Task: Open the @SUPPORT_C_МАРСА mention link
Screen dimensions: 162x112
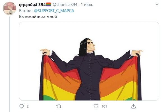Action: (x=54, y=11)
